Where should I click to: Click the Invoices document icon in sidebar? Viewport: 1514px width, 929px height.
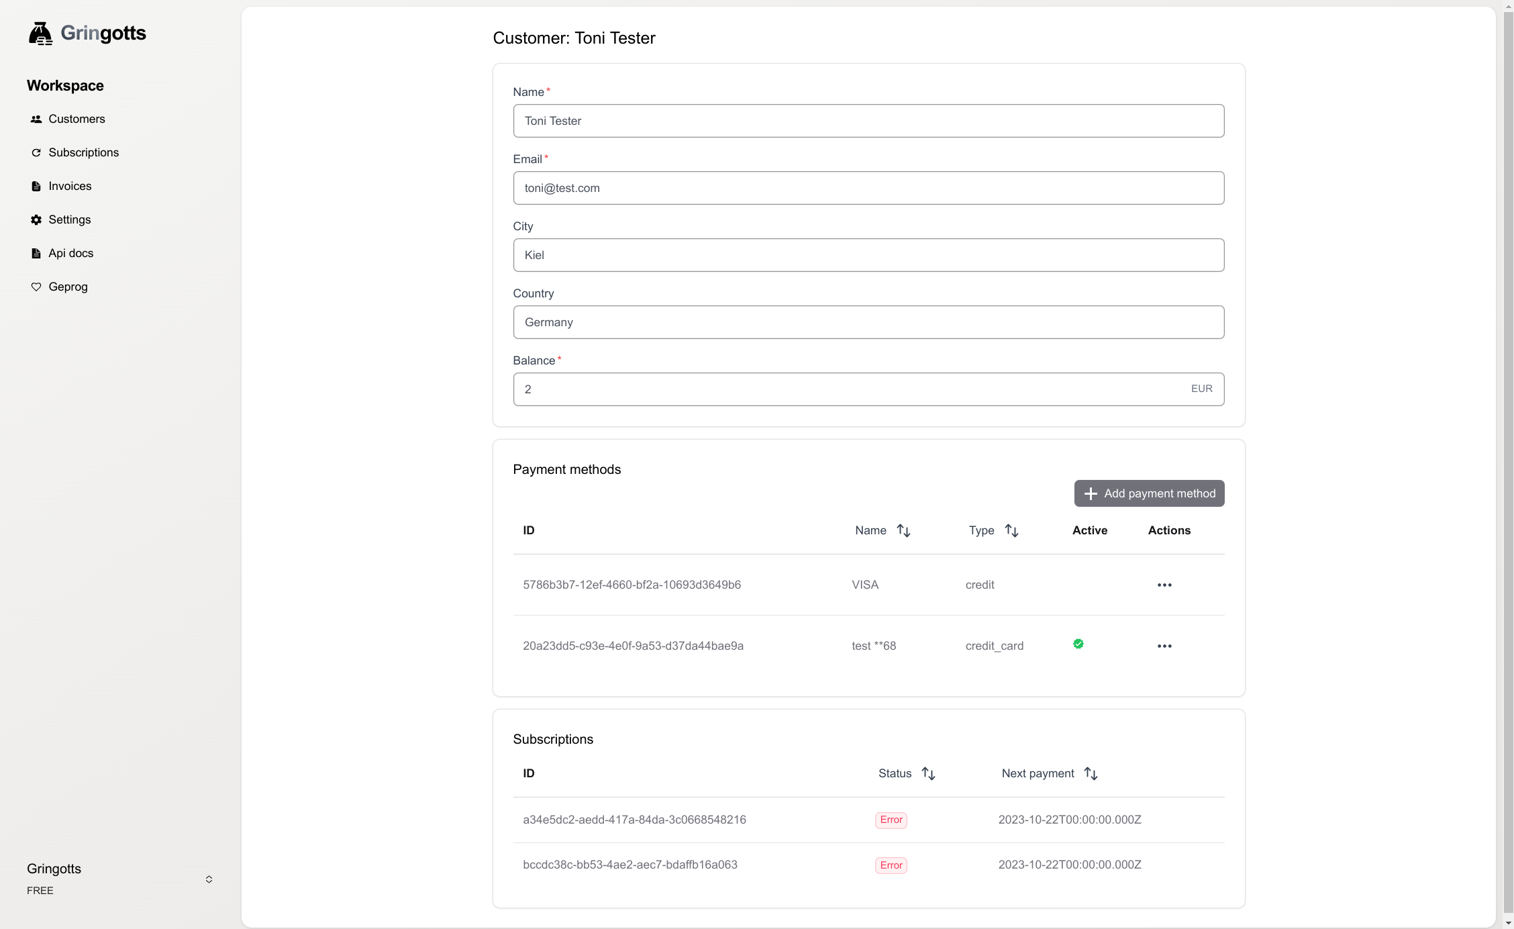(36, 186)
